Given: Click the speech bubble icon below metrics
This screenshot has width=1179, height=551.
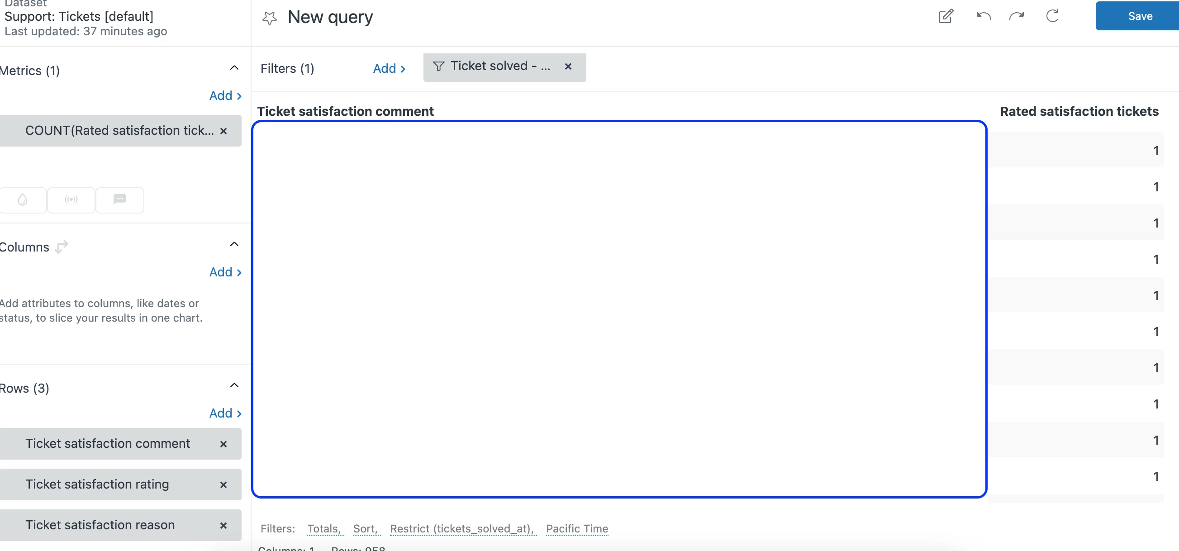Looking at the screenshot, I should tap(119, 200).
